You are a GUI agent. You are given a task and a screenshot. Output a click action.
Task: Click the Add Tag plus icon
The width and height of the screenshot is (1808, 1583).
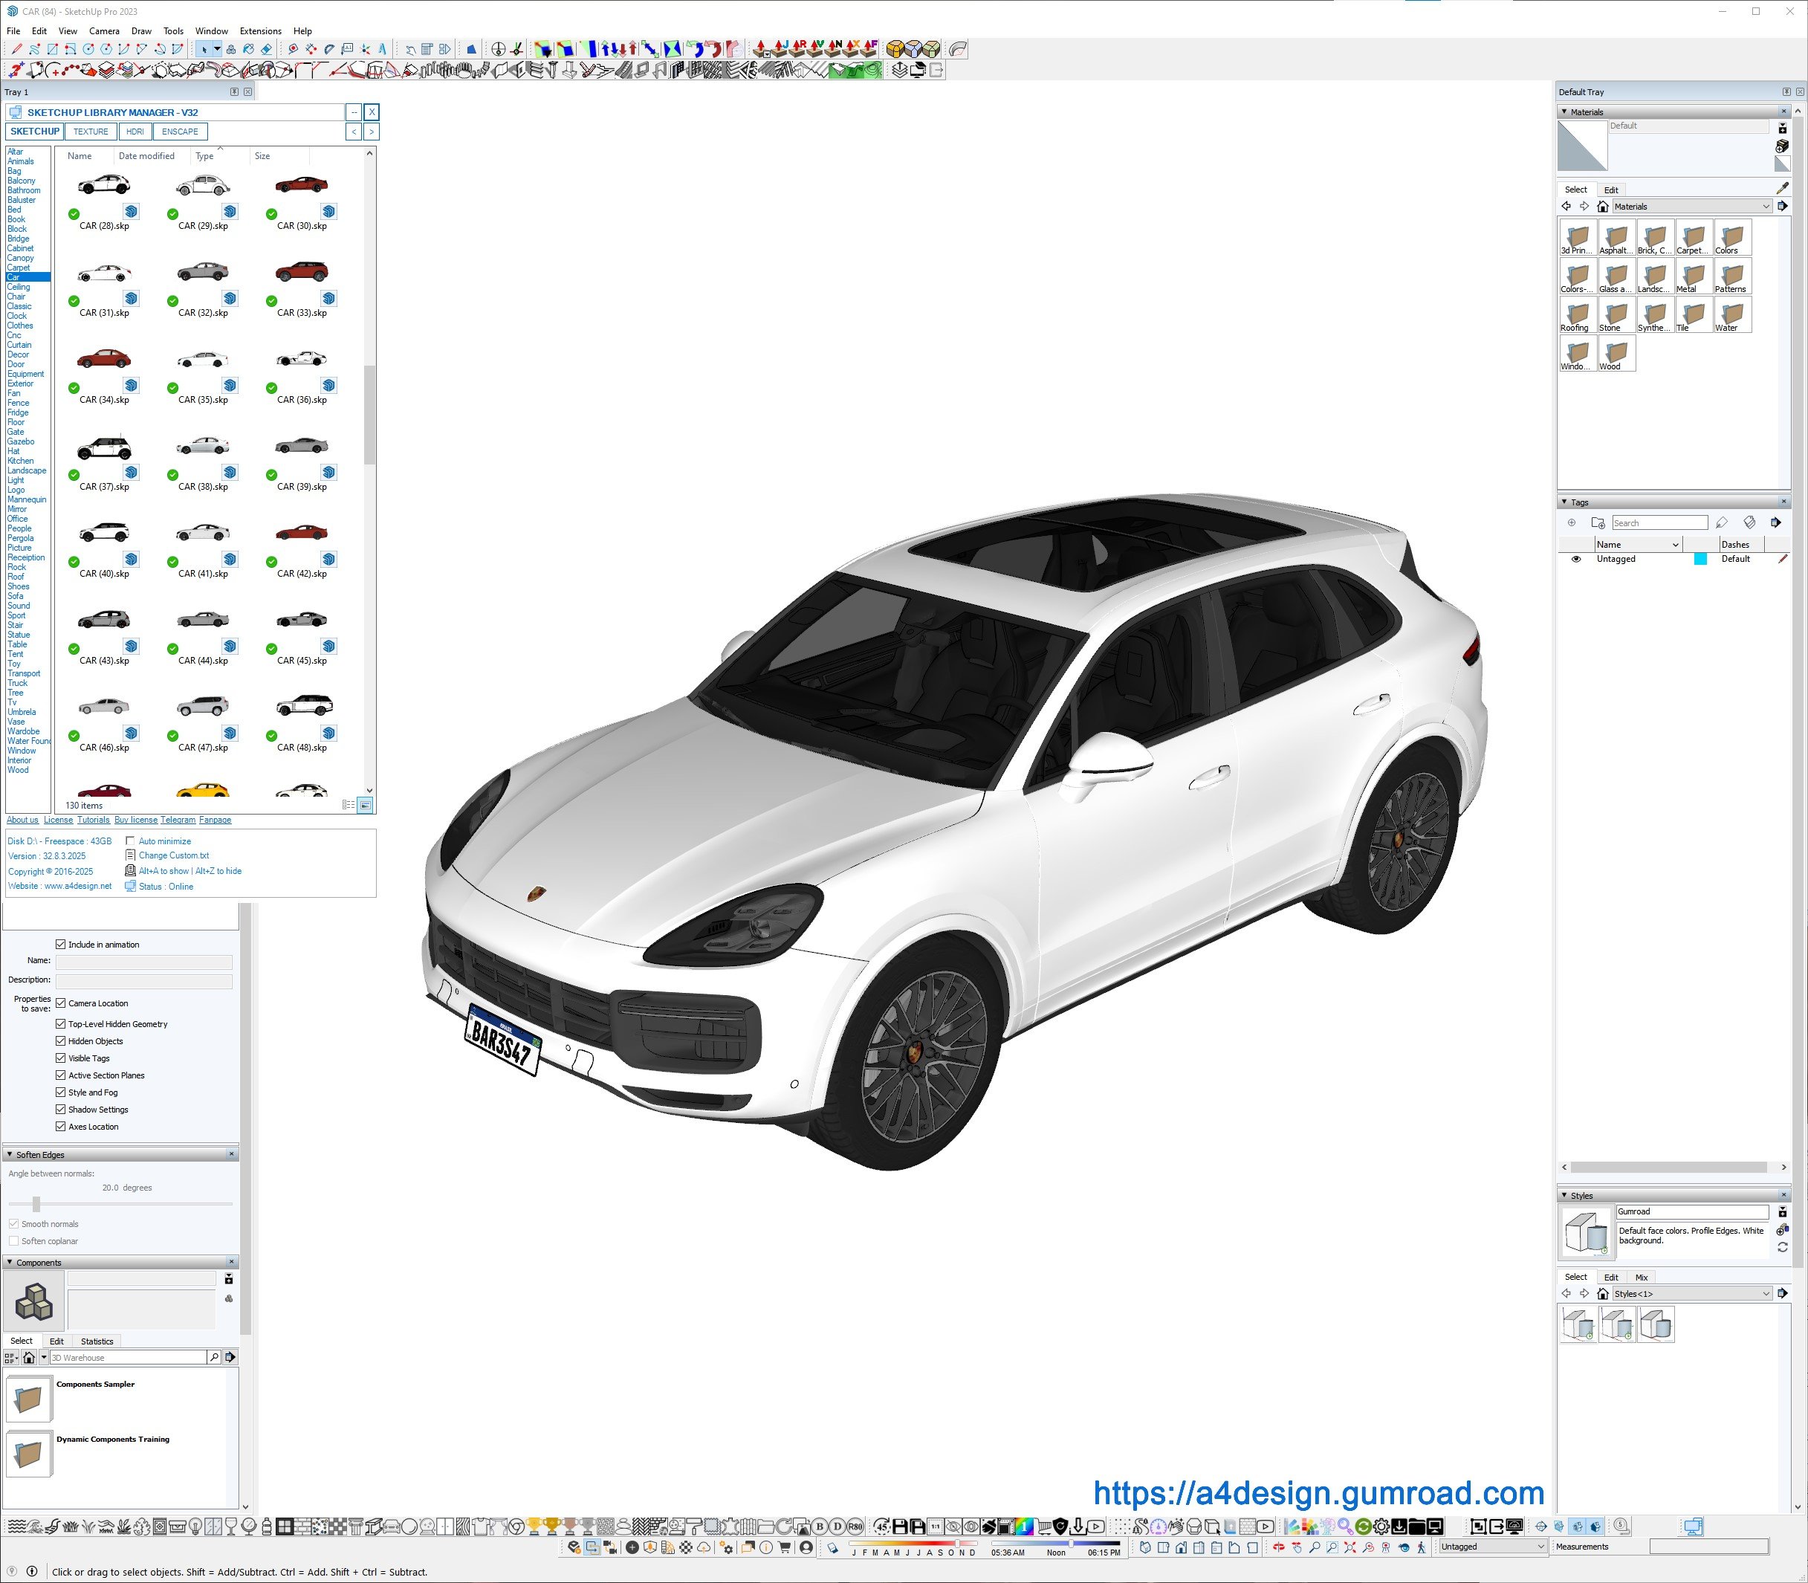coord(1571,523)
